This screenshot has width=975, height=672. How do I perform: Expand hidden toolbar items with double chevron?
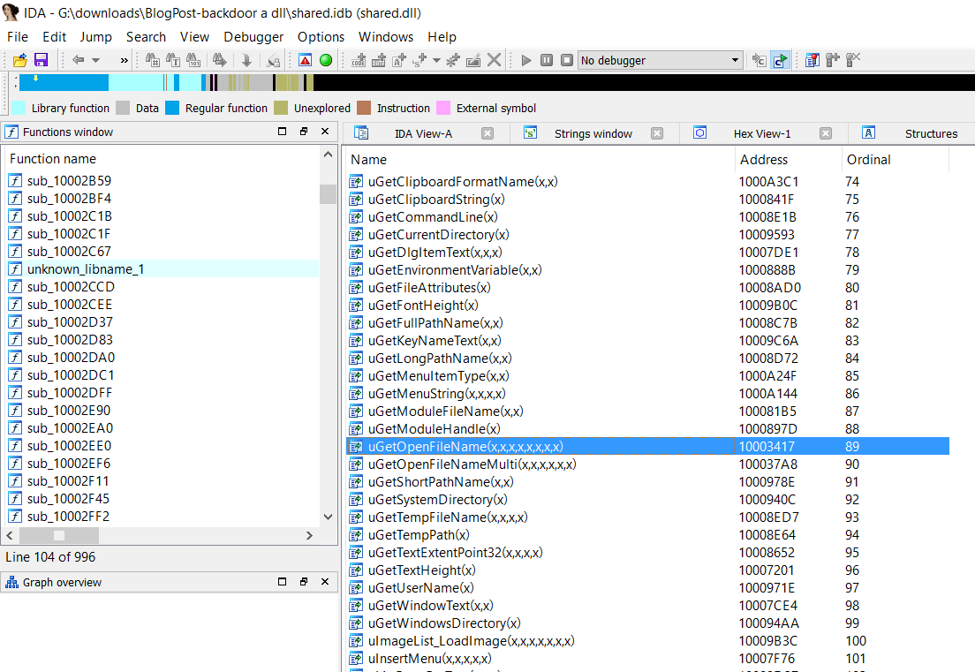pyautogui.click(x=124, y=60)
